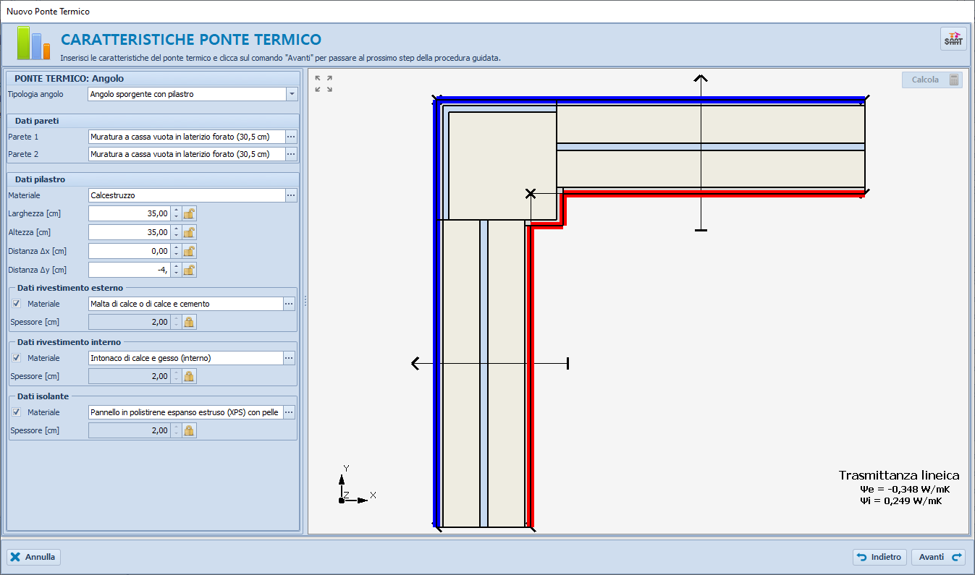The width and height of the screenshot is (975, 575).
Task: Click rivestimento esterno Spessore lock icon
Action: click(x=189, y=322)
